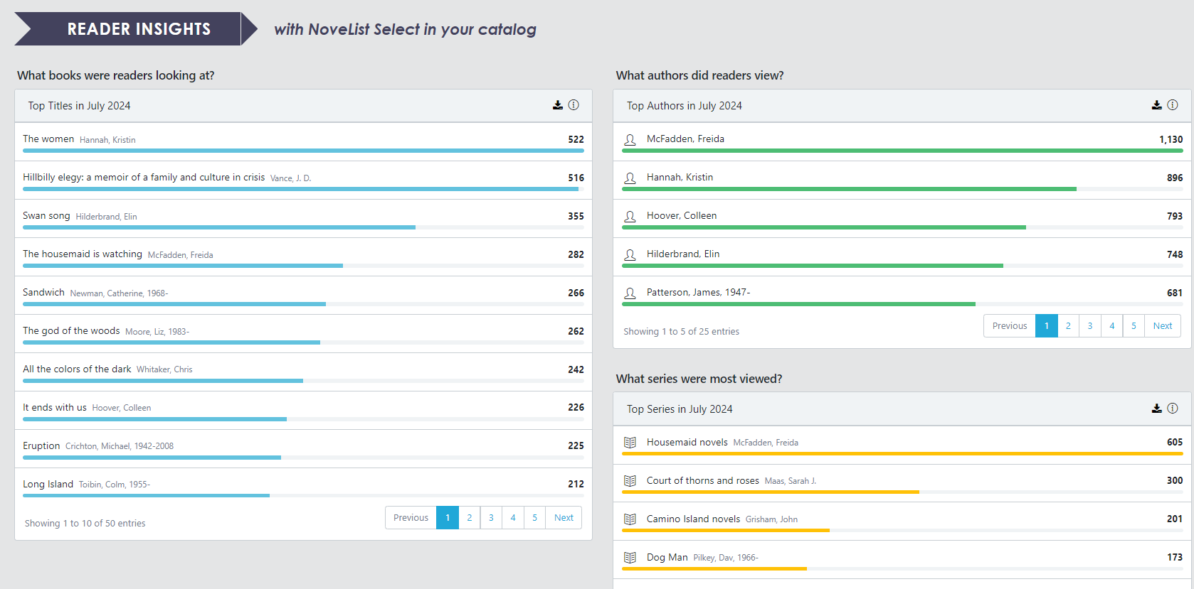This screenshot has height=589, width=1194.
Task: Open info icon for Top Series
Action: click(1173, 409)
